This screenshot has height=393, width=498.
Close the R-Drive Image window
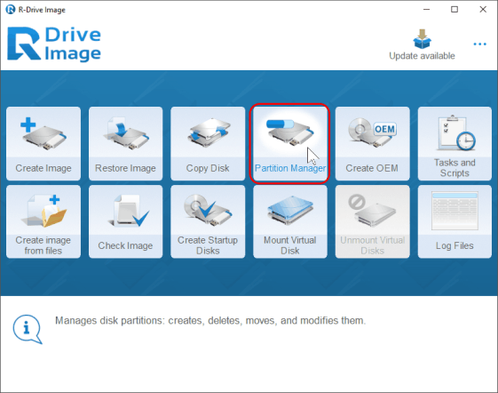(x=483, y=10)
